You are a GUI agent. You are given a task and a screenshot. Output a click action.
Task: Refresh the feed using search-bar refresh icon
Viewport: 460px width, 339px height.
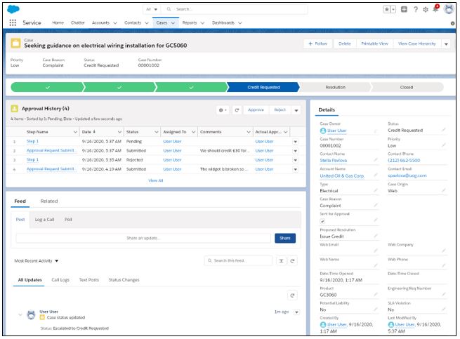(x=292, y=261)
